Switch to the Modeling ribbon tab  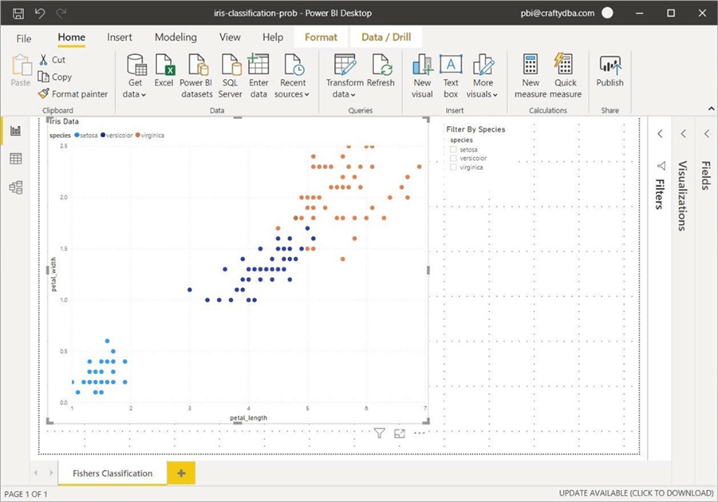[x=175, y=37]
